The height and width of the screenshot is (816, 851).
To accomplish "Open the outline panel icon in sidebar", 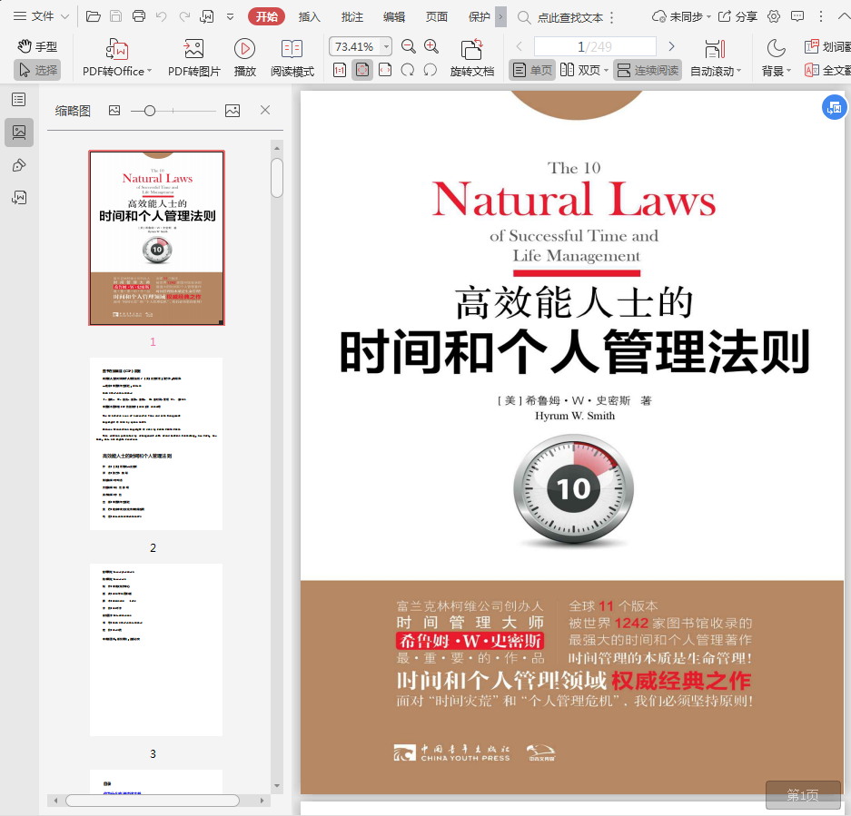I will tap(19, 99).
